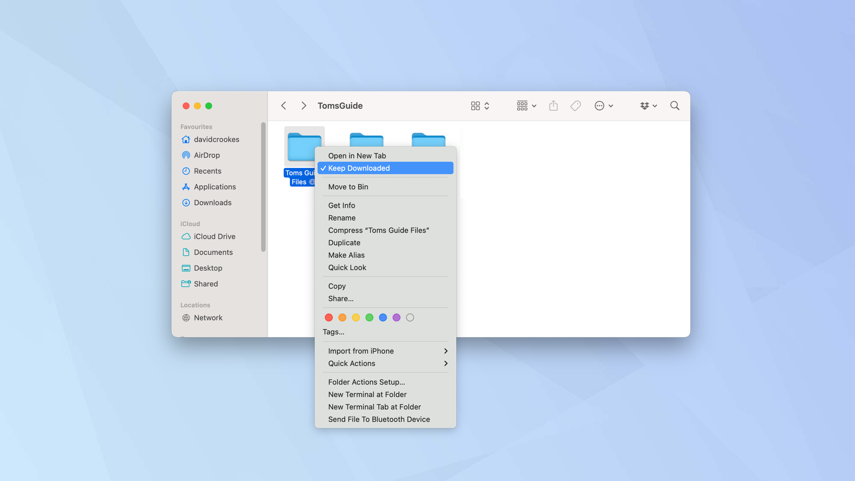855x481 pixels.
Task: Apply the red tag color to the folder
Action: point(328,317)
